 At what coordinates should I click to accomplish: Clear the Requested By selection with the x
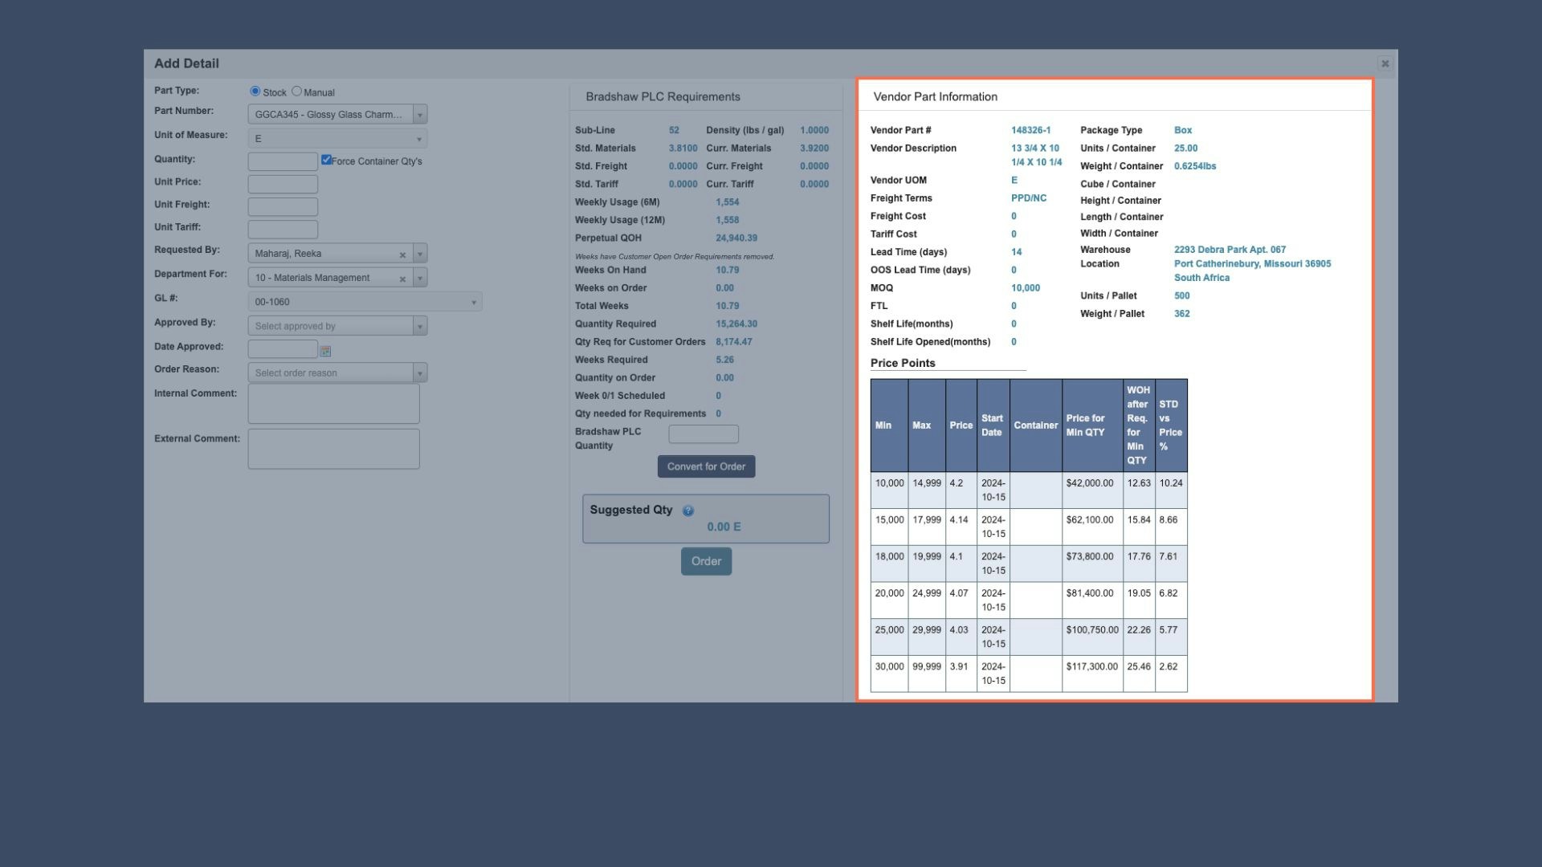pos(403,254)
